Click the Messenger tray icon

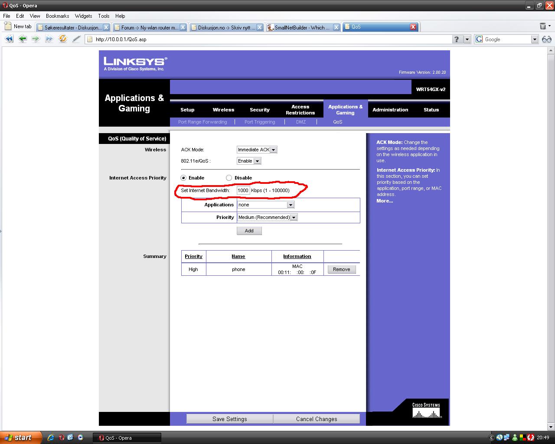tap(515, 437)
